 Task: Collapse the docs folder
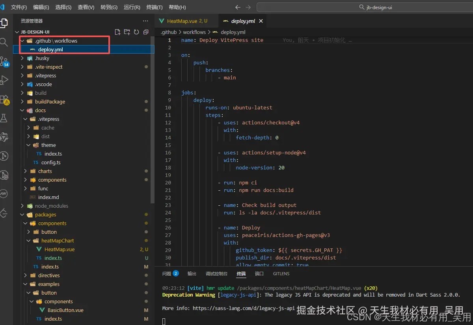pyautogui.click(x=40, y=110)
